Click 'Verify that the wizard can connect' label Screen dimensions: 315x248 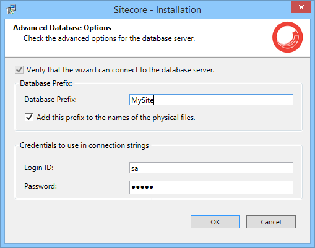(x=121, y=70)
